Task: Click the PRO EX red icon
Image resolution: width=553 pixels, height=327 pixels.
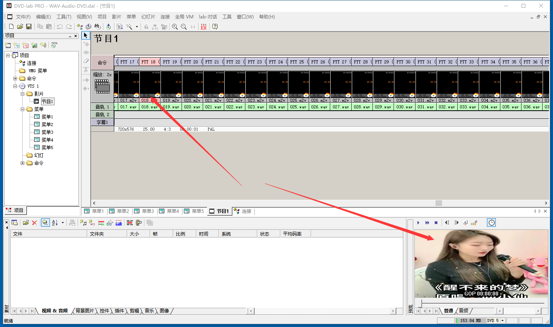Action: coord(204,27)
